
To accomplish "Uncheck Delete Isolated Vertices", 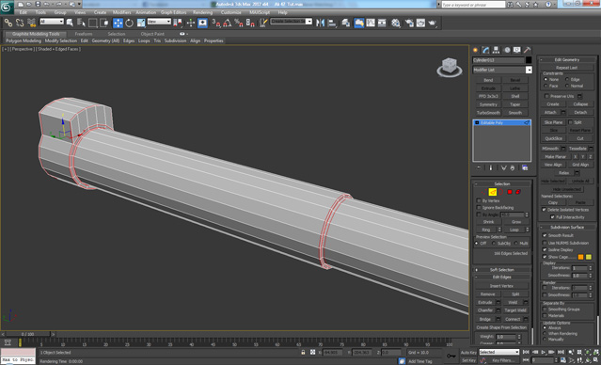I will (544, 210).
